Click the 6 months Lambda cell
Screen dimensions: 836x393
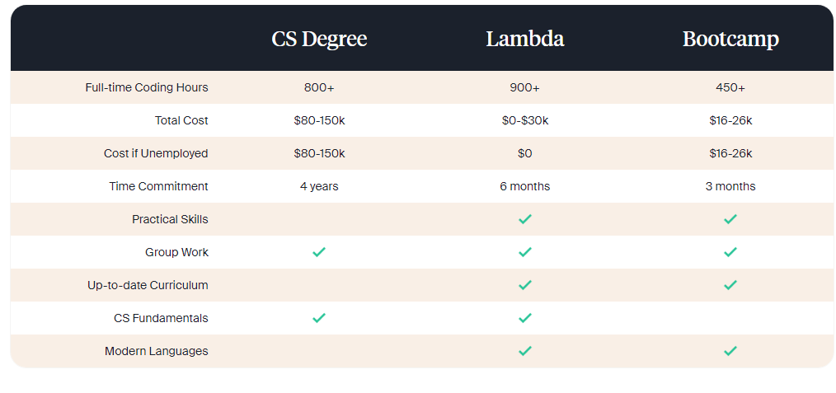(524, 186)
